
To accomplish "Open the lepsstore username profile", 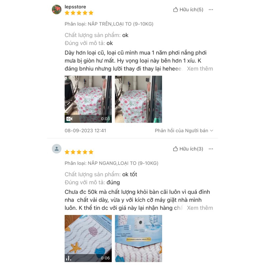I will click(x=76, y=7).
